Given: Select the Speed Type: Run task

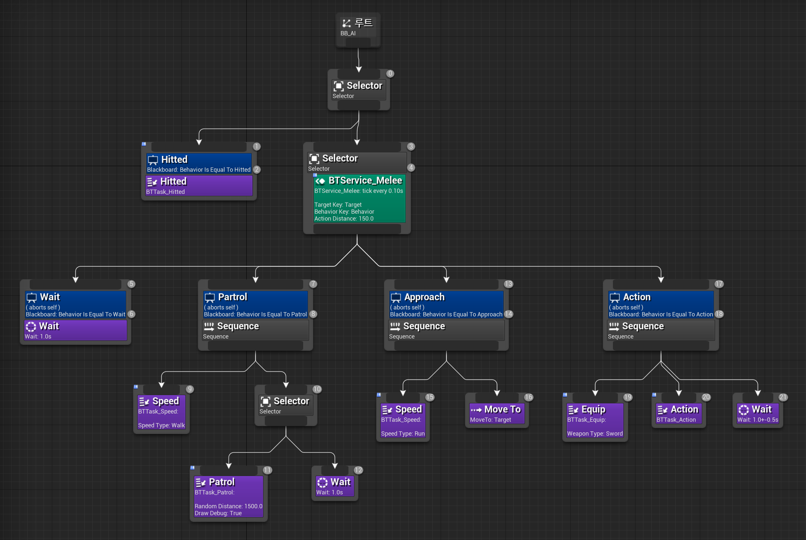Looking at the screenshot, I should pos(403,420).
